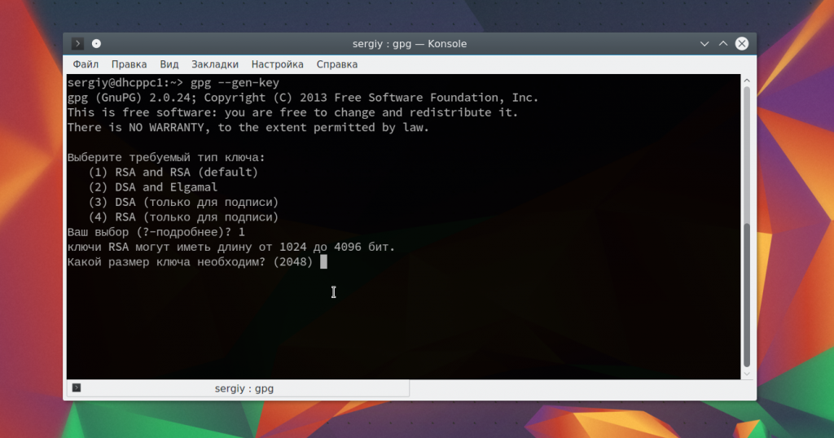Maximize the Konsole window
This screenshot has width=834, height=438.
(x=722, y=44)
